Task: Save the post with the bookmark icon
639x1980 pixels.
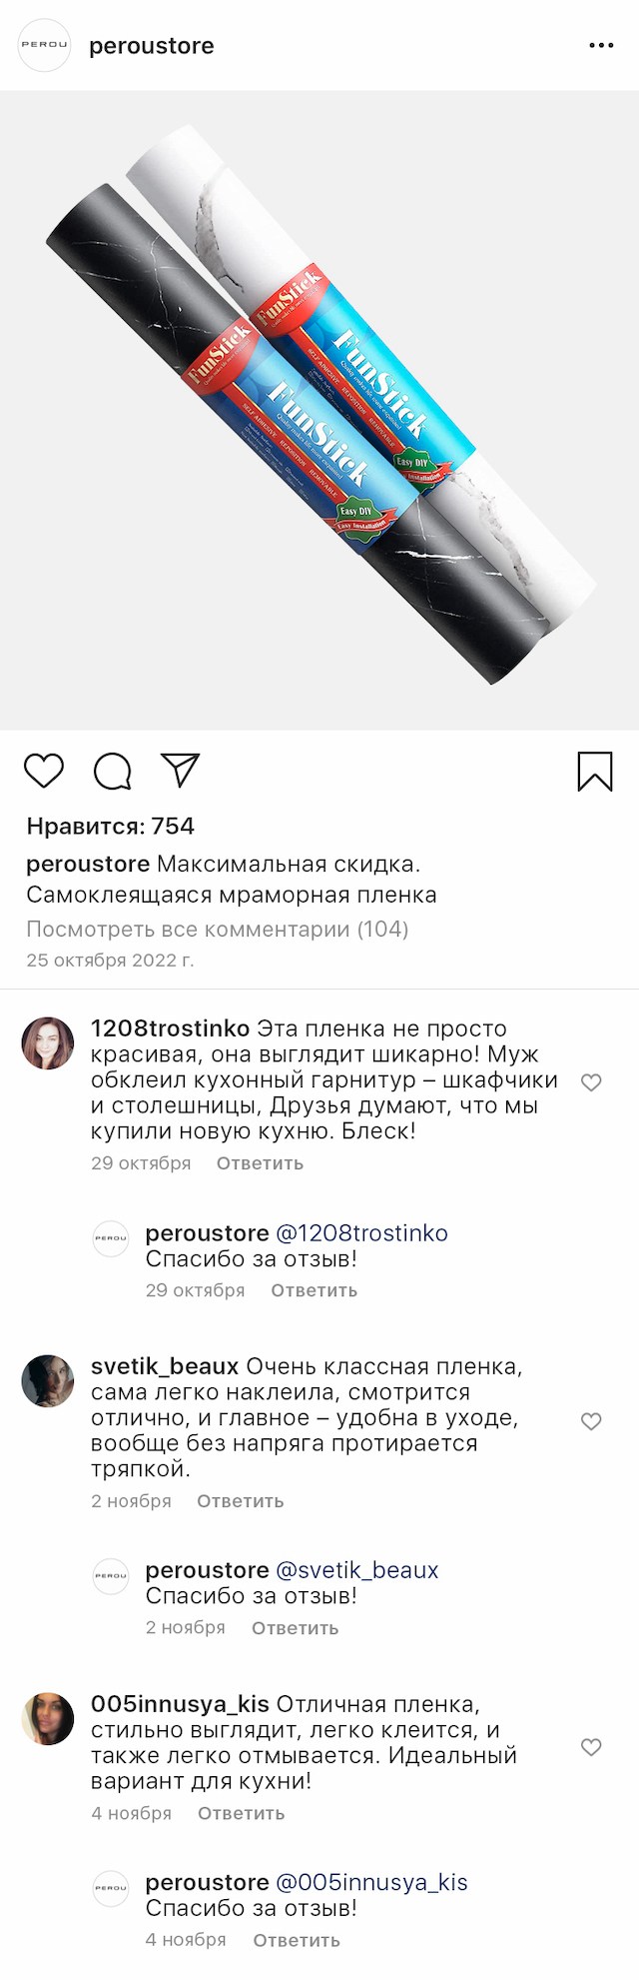Action: (x=595, y=771)
